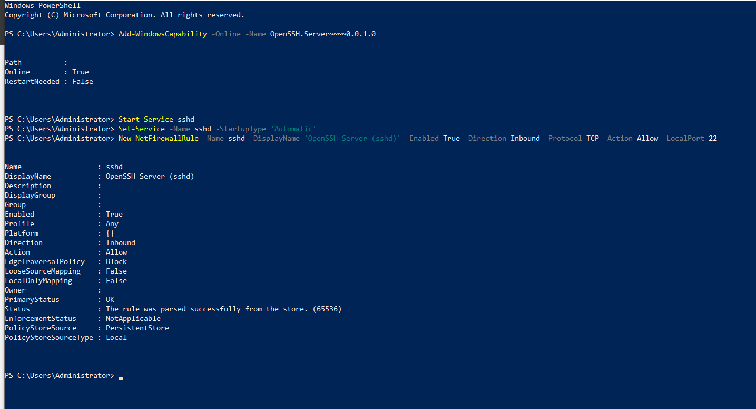Click the 'Automatic' startup type string
The image size is (756, 409).
[x=293, y=129]
